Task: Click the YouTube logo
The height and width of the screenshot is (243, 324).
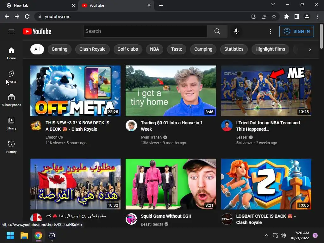Action: pos(37,31)
